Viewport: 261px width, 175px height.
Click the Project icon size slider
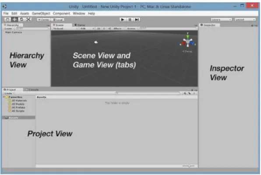[x=188, y=166]
